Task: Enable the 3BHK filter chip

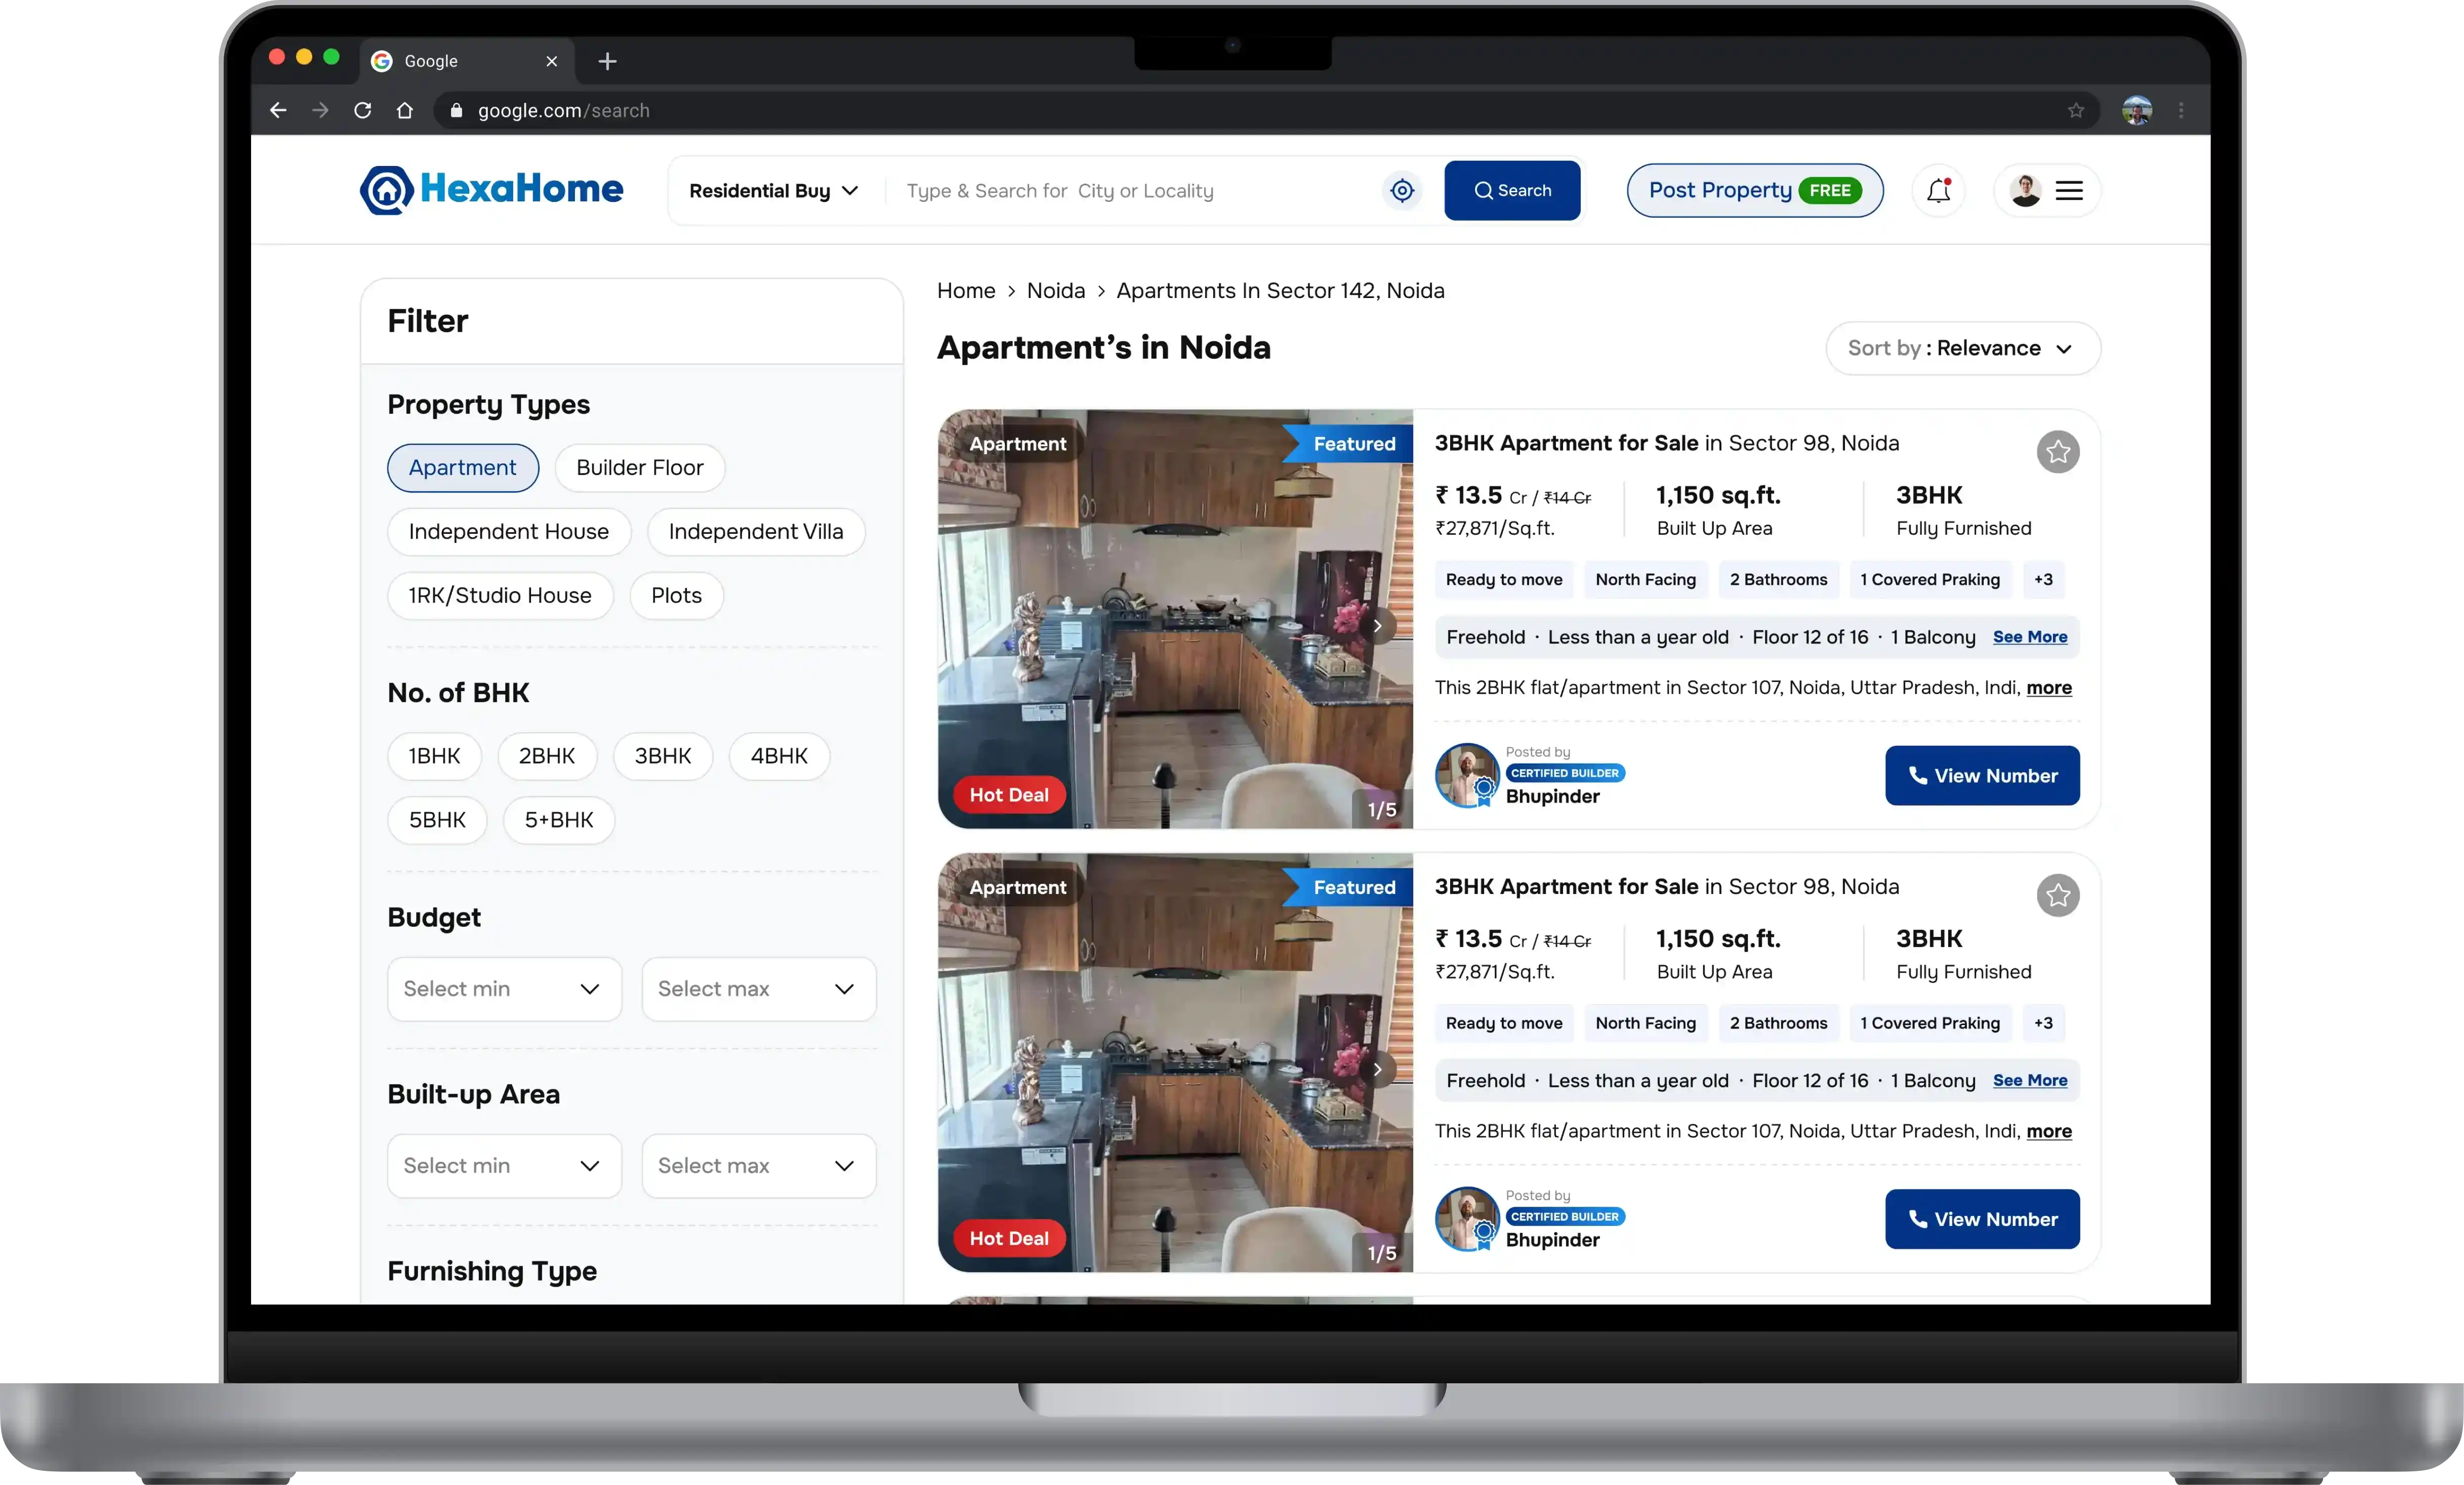Action: point(662,756)
